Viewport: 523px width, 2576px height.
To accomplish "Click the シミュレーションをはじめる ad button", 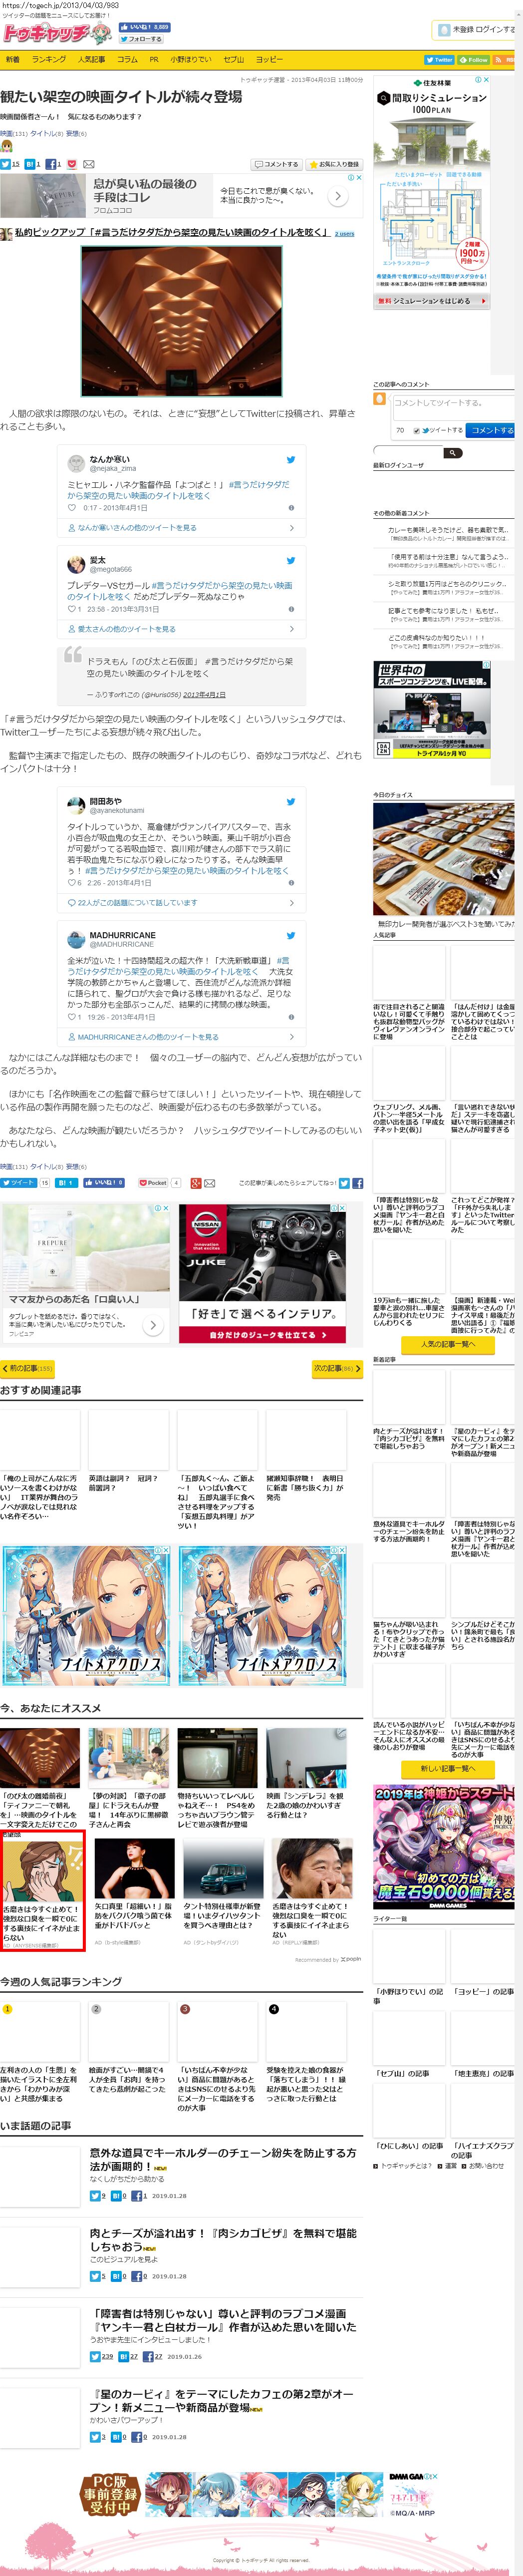I will coord(431,301).
